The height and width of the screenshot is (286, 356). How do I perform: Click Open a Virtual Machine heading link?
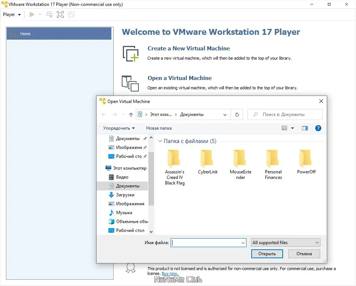179,78
